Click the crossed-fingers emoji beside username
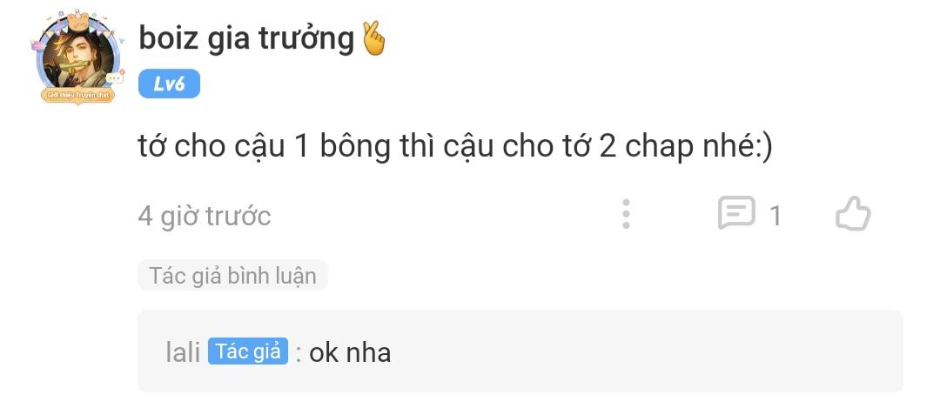940x408 pixels. point(374,39)
